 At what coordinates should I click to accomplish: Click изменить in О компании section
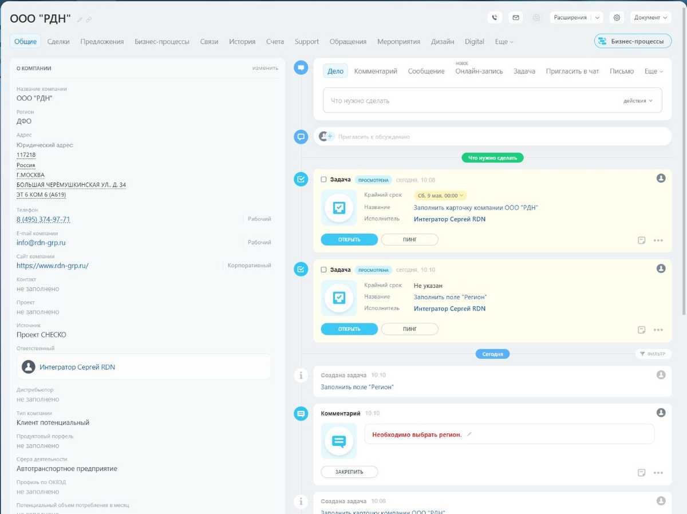pos(265,68)
